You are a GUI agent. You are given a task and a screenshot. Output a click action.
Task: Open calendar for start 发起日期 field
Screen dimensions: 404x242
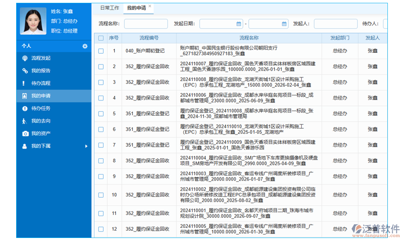point(238,24)
